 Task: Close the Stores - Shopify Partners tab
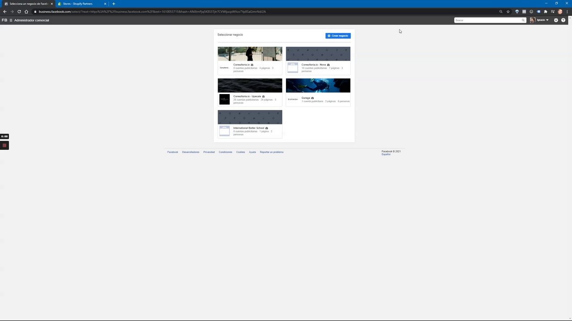pyautogui.click(x=105, y=4)
